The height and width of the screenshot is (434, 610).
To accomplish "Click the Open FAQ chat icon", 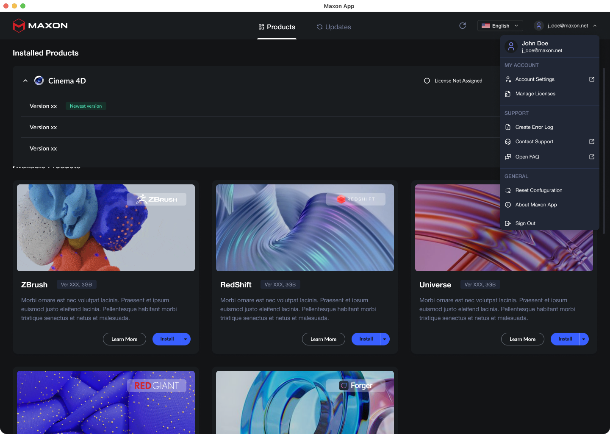I will [x=508, y=157].
